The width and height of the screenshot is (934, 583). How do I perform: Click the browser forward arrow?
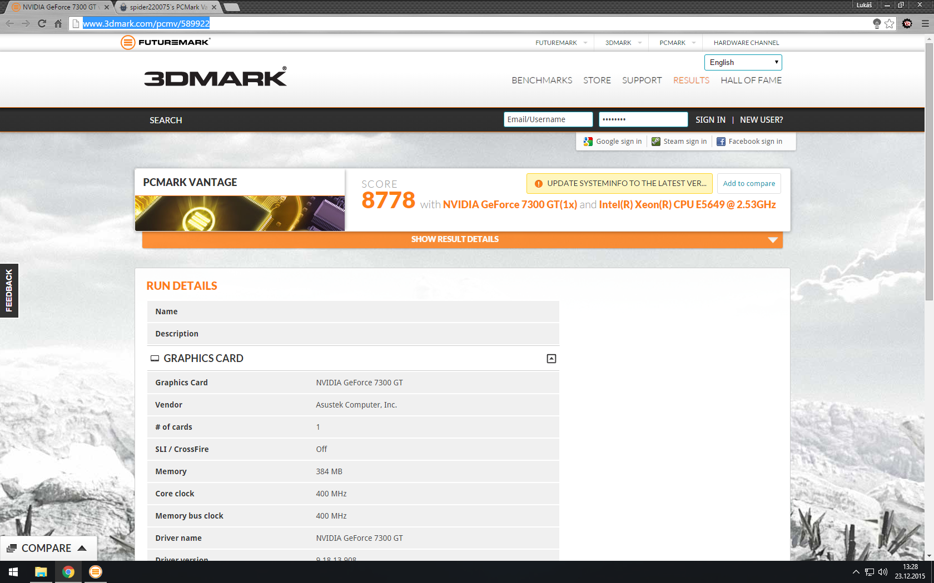26,23
